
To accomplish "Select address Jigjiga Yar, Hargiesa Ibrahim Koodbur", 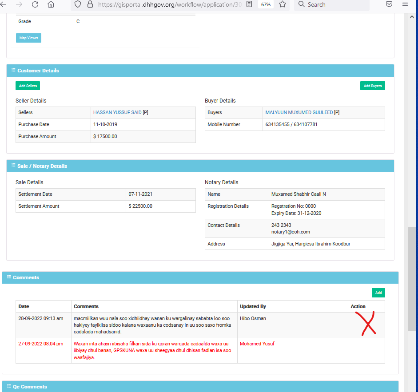I will click(311, 244).
